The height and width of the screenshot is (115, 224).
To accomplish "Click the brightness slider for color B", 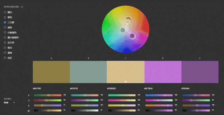I will (x=85, y=110).
